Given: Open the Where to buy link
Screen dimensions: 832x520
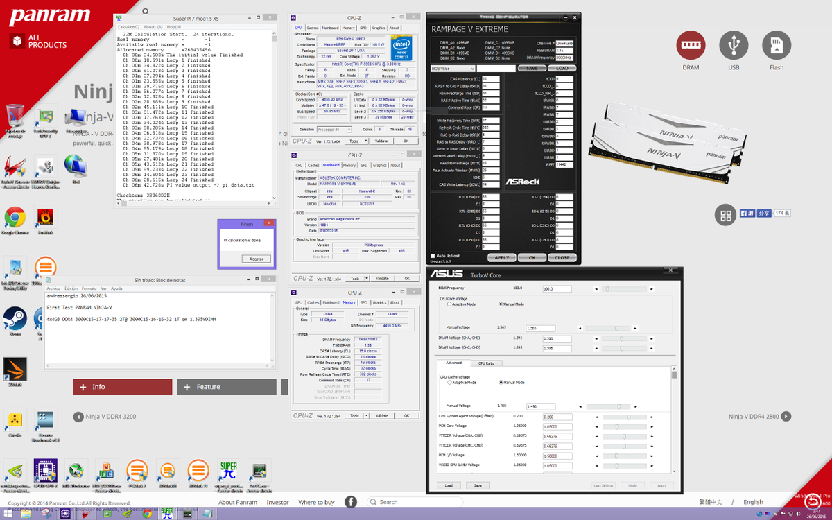Looking at the screenshot, I should (x=316, y=502).
